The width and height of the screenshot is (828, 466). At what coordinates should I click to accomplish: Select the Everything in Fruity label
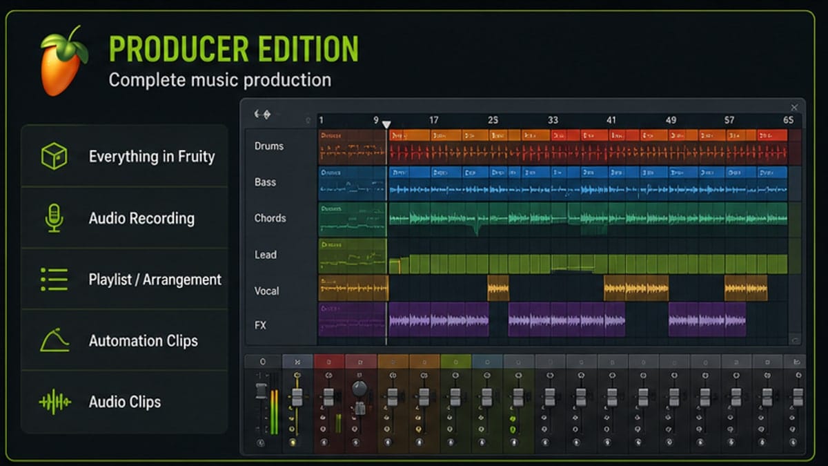(152, 157)
